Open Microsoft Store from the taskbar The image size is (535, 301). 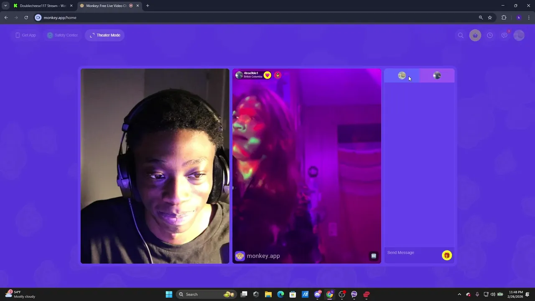[293, 294]
